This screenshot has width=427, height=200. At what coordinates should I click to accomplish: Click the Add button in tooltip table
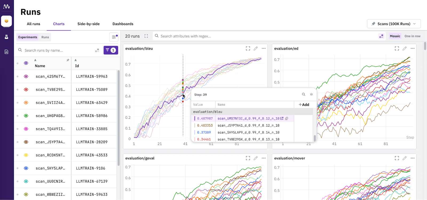[x=304, y=105]
